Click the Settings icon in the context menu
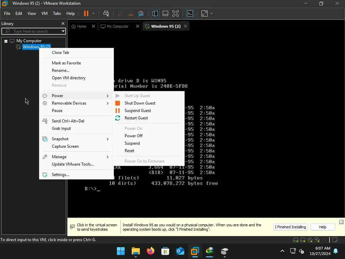345x259 pixels. [45, 175]
